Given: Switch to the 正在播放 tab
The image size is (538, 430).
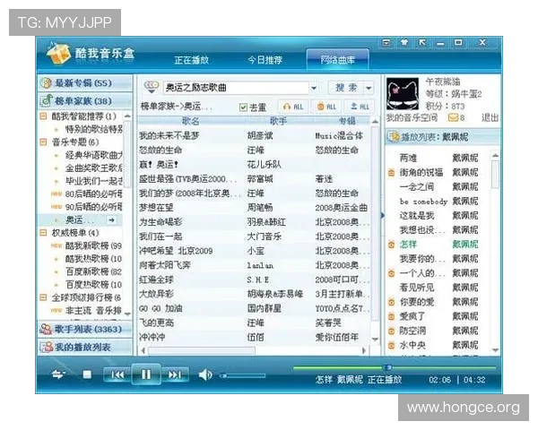Looking at the screenshot, I should pyautogui.click(x=191, y=60).
